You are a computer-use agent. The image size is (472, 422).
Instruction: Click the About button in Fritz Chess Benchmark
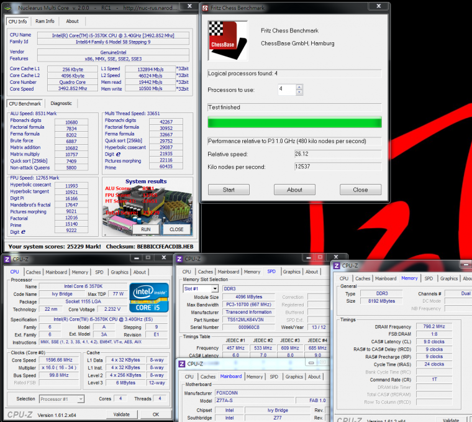pos(294,190)
